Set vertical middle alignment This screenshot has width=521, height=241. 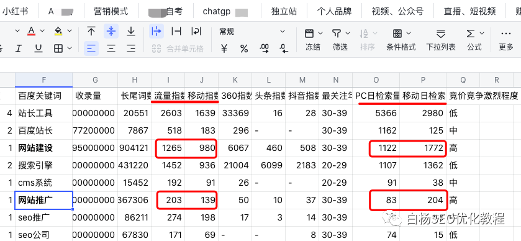111,31
